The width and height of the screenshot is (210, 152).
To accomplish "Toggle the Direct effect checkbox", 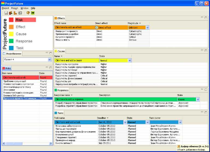I will click(97, 28).
